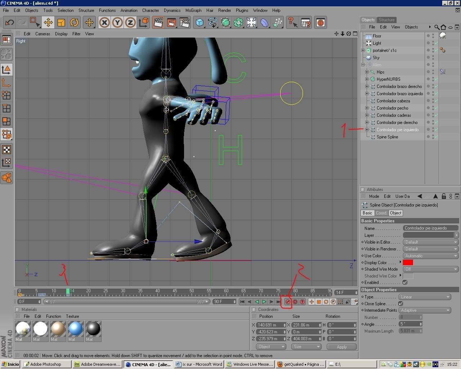Open Type dropdown showing Linear
This screenshot has height=369, width=461.
point(425,297)
